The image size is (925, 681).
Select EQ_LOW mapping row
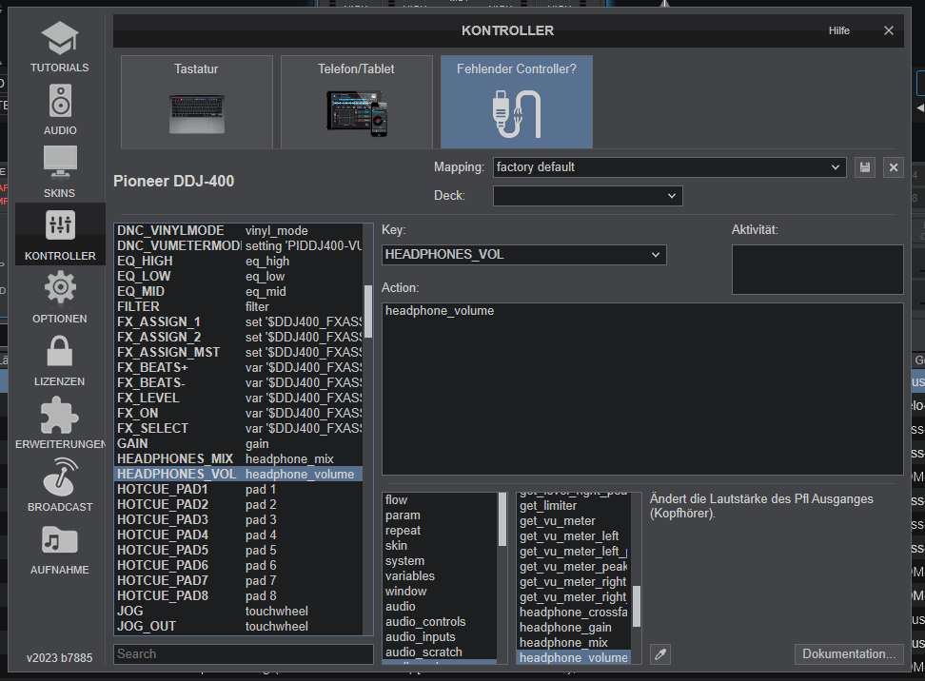238,277
